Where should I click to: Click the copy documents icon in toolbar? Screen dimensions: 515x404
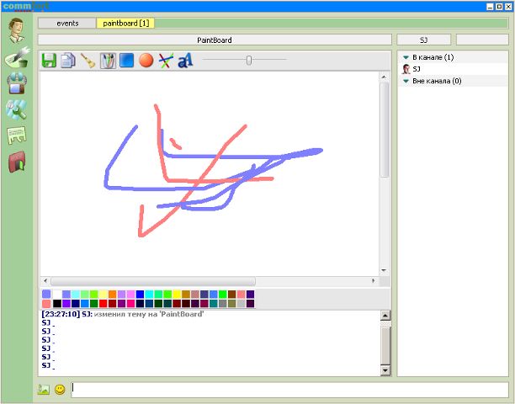pyautogui.click(x=68, y=61)
